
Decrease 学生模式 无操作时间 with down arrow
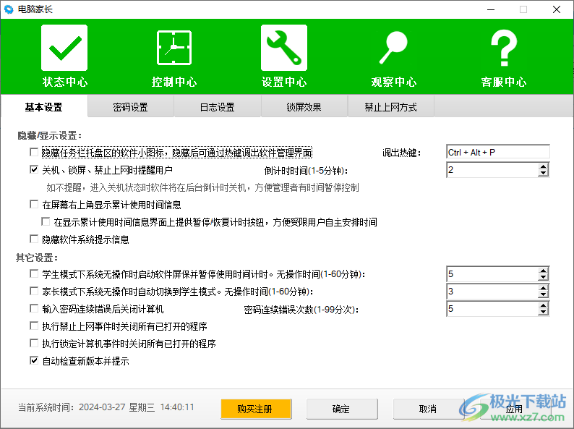[543, 277]
